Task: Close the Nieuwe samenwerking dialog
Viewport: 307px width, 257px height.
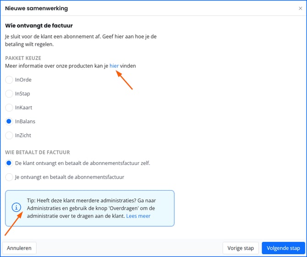Action: [300, 8]
